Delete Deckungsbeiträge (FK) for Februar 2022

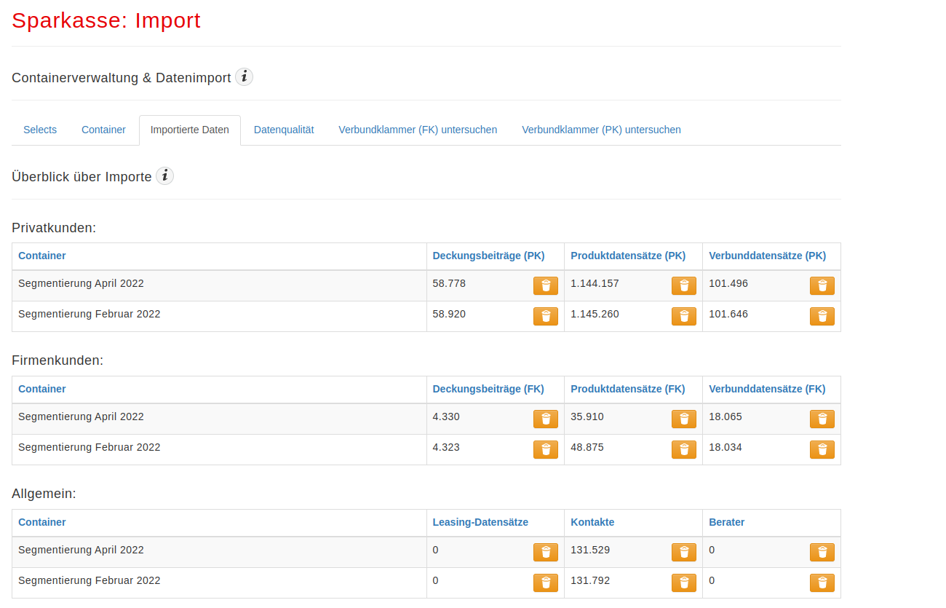(x=546, y=449)
